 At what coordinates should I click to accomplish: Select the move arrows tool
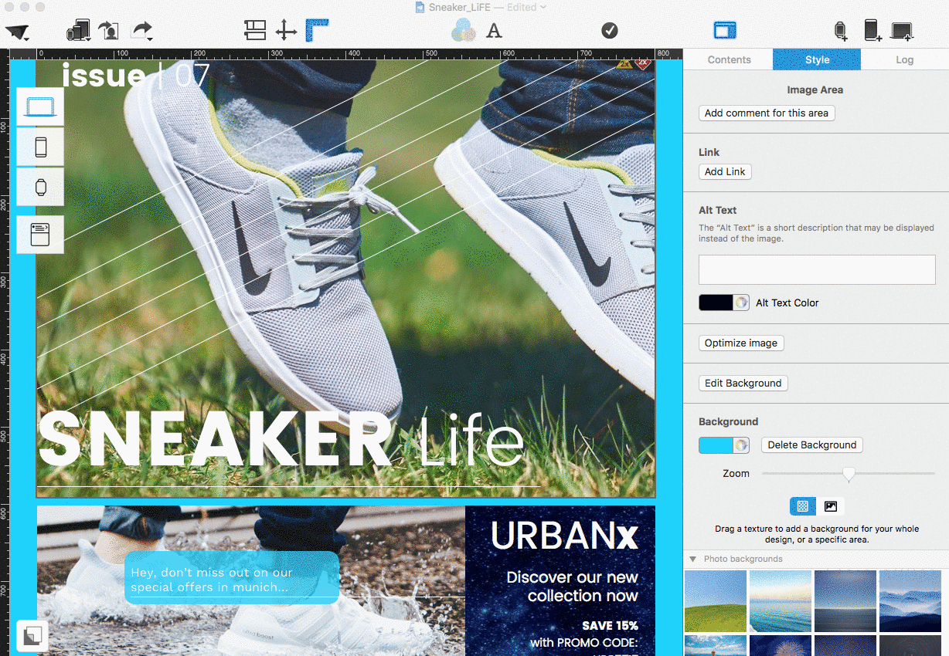pos(286,31)
